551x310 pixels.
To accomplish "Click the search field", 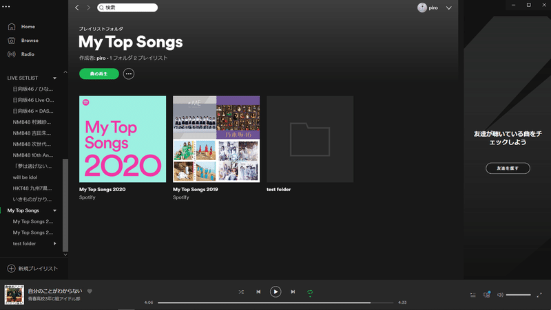I will coord(127,8).
